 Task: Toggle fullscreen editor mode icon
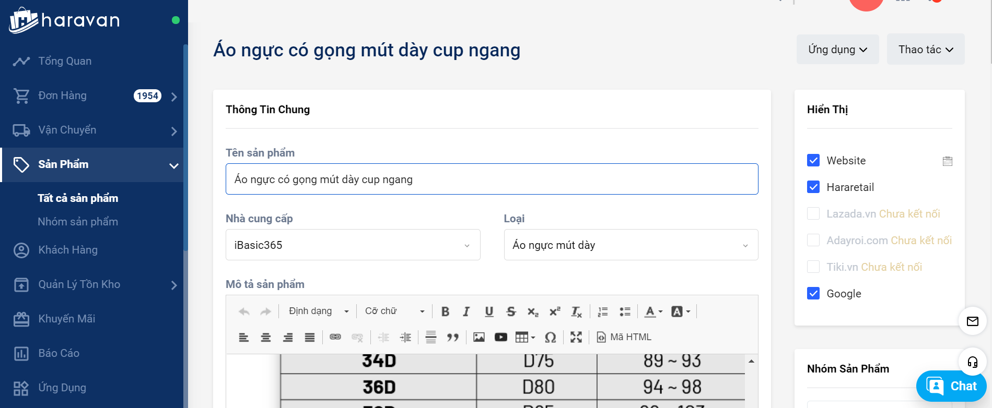coord(576,337)
